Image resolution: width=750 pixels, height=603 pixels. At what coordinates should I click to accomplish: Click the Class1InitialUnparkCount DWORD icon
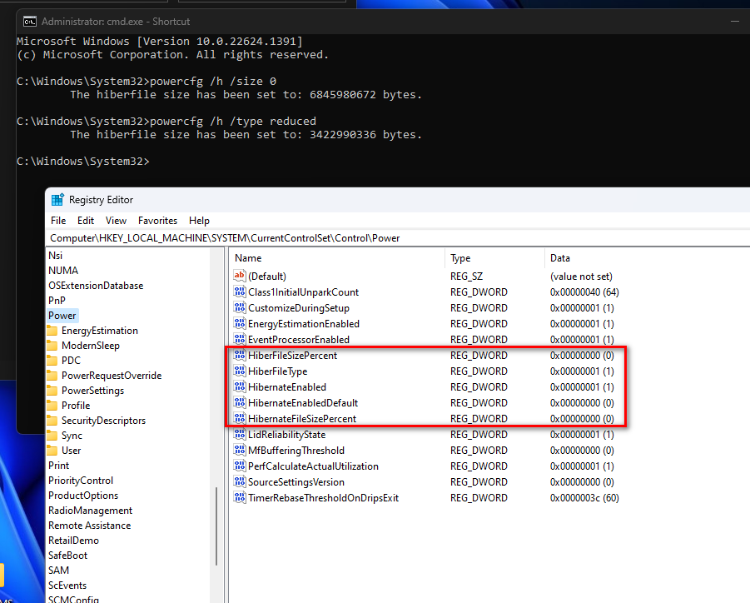click(239, 292)
